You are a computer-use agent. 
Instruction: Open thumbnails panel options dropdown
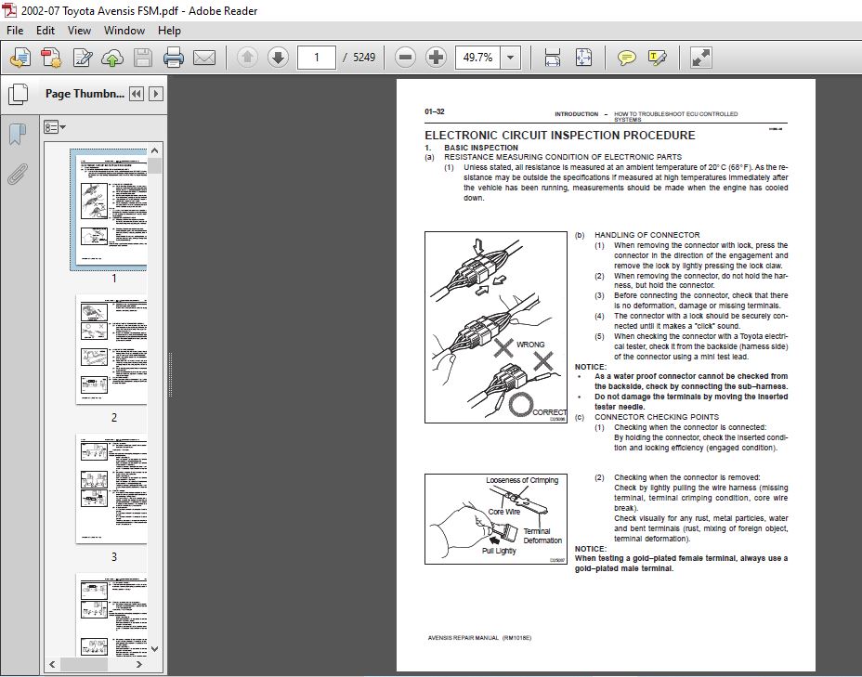point(55,127)
